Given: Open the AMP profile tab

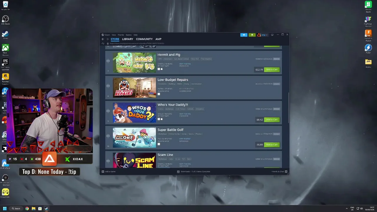Looking at the screenshot, I should [158, 39].
